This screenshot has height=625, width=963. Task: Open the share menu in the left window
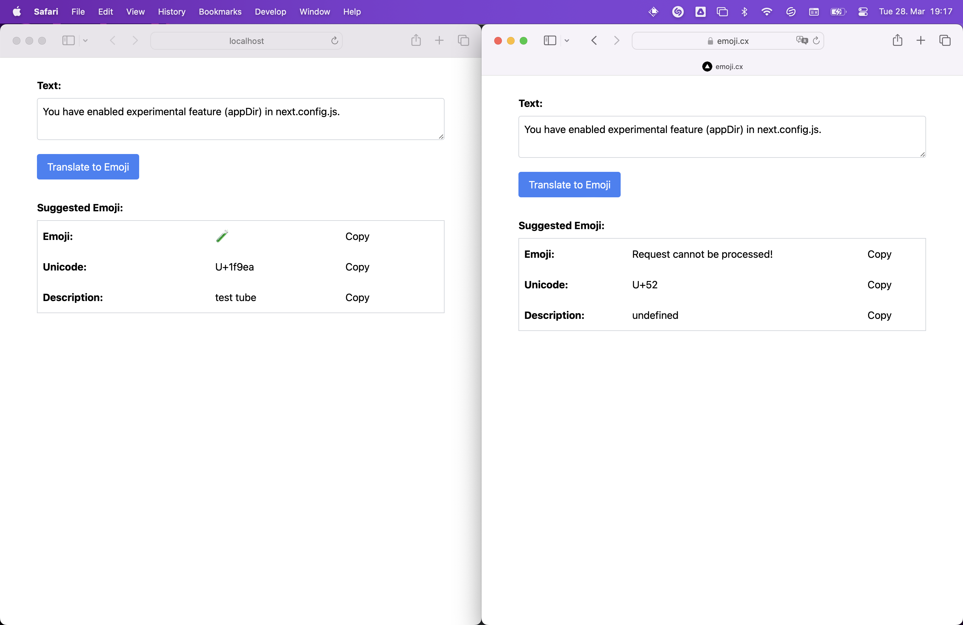point(416,40)
